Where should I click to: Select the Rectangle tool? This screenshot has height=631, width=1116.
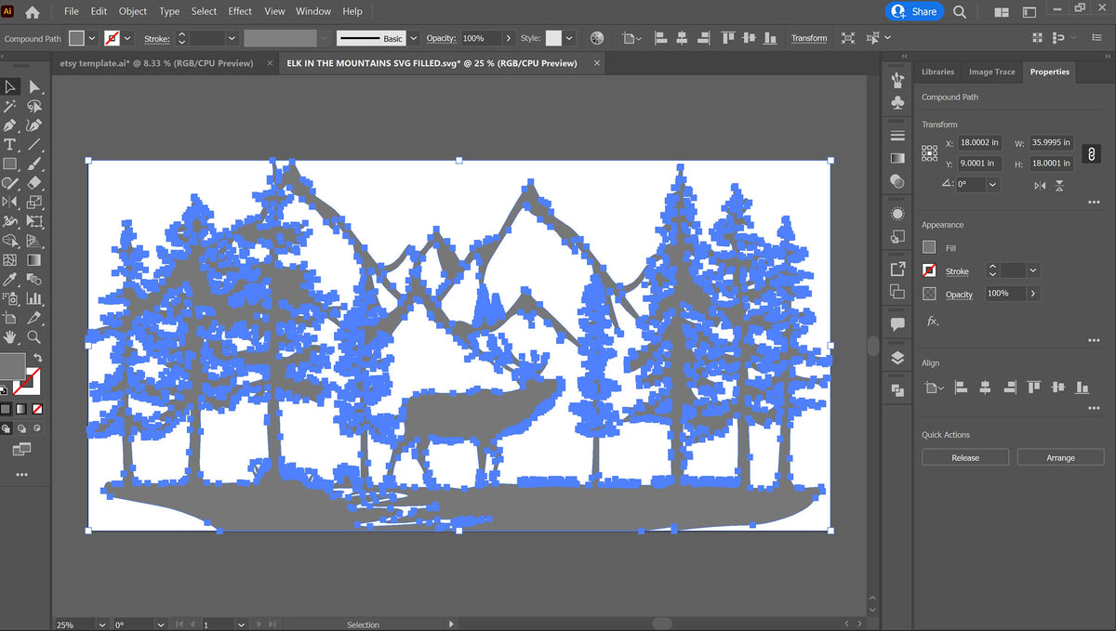pos(10,164)
